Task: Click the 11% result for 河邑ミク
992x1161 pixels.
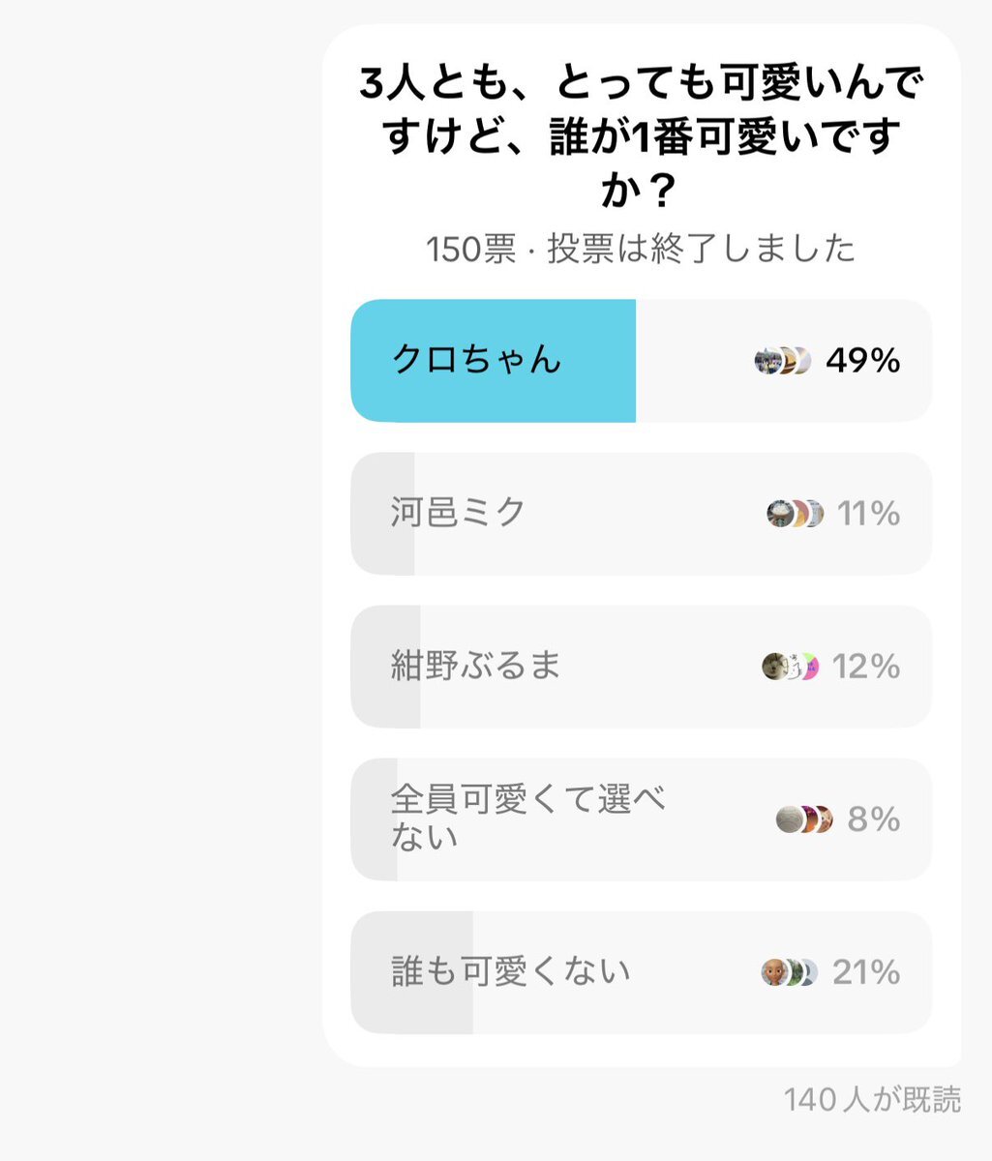Action: (x=869, y=514)
